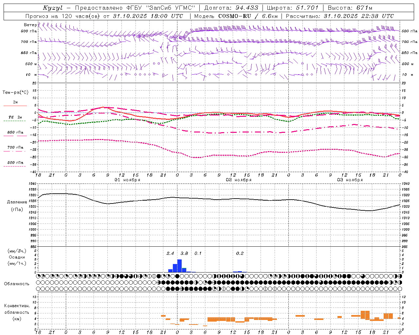This screenshot has height=335, width=419.
Task: Click the 01 ноября date label
Action: tap(127, 180)
